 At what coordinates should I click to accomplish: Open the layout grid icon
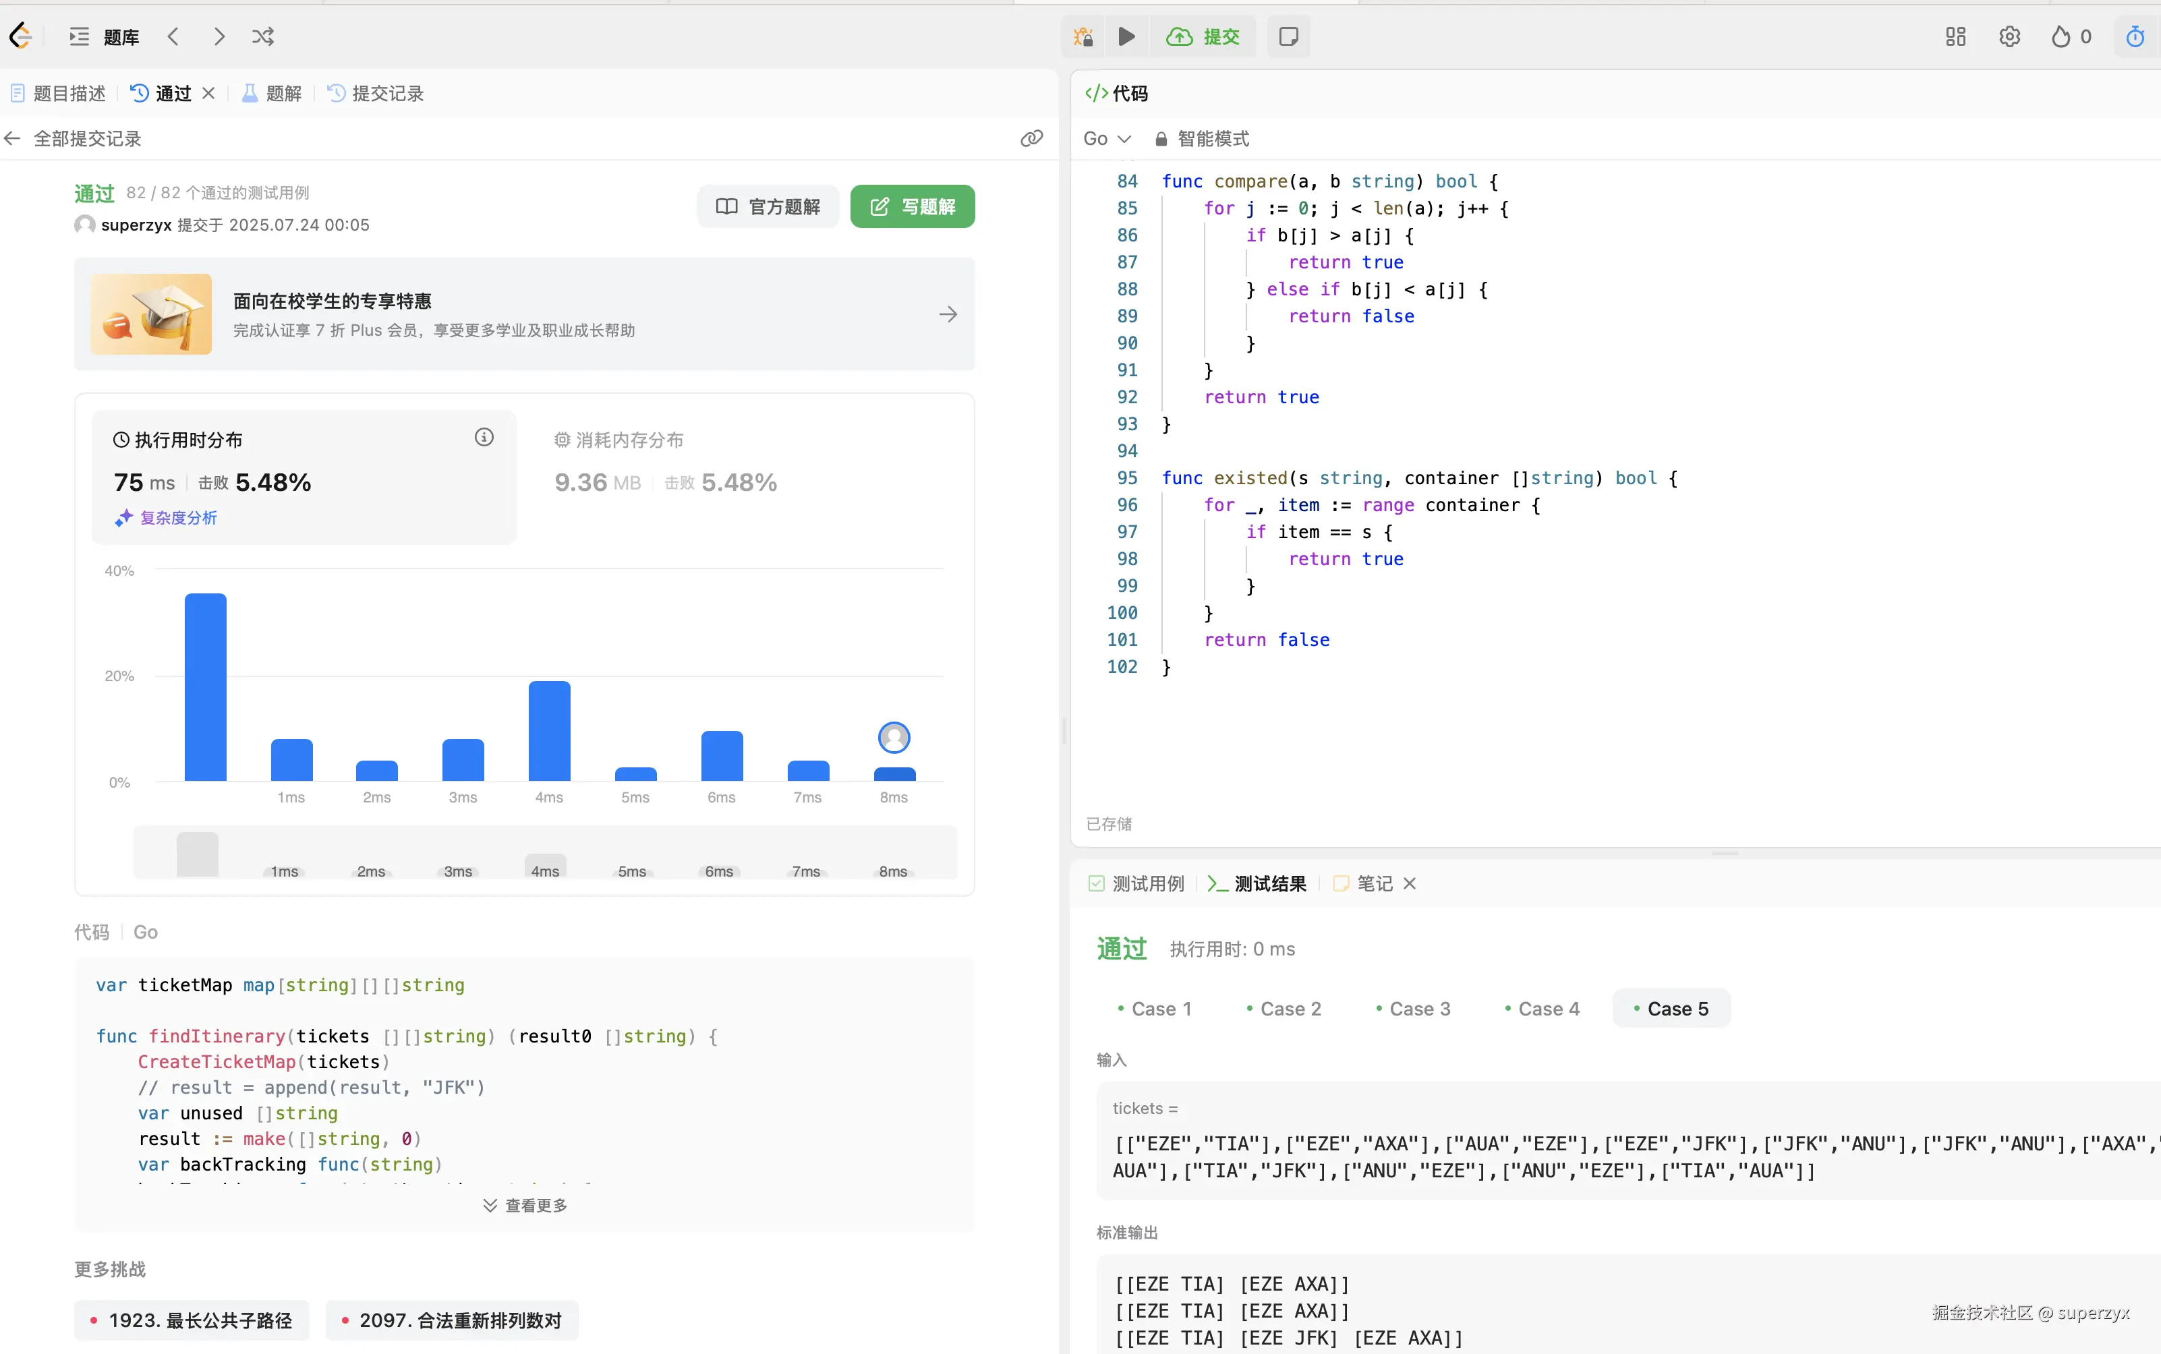tap(1956, 36)
